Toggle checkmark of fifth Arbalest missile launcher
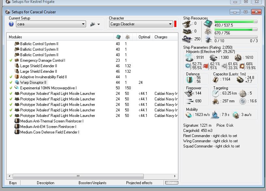266x191 pixels. 11,115
